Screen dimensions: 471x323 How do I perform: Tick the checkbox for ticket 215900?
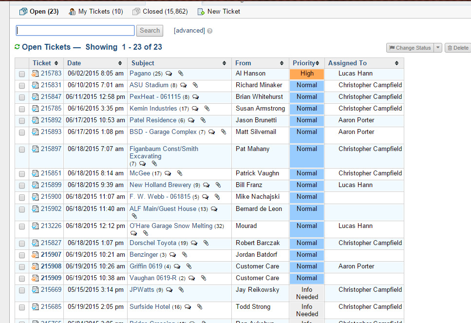point(22,197)
